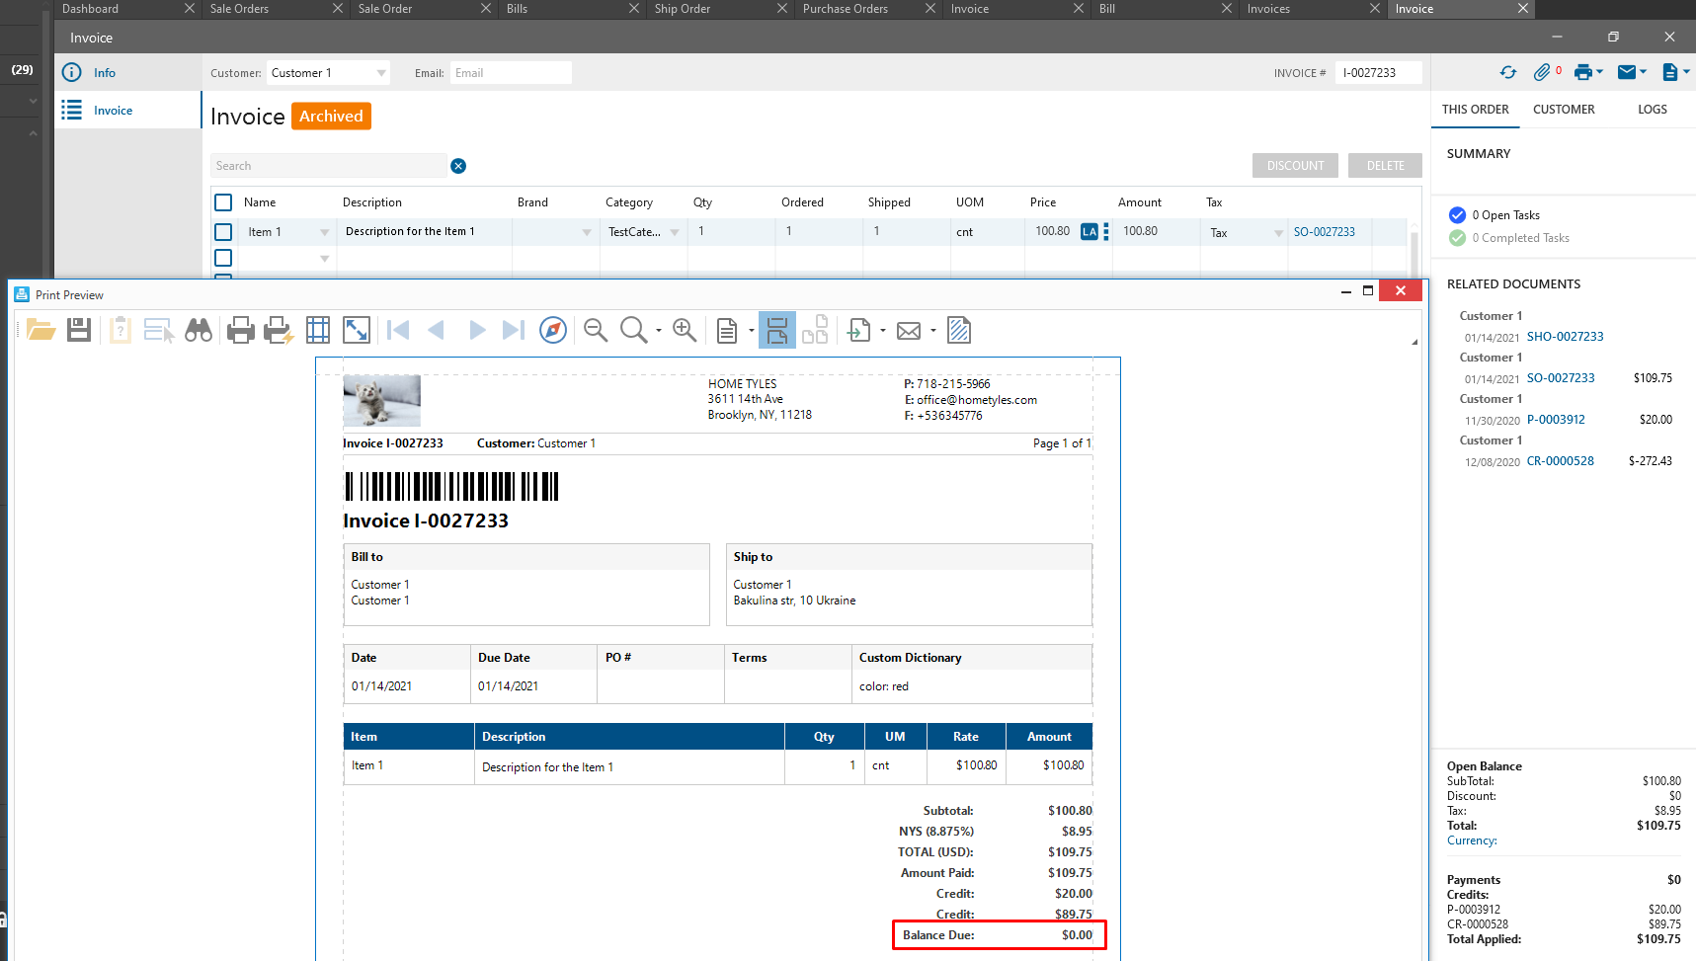Expand the Customer 1 dropdown
This screenshot has width=1696, height=961.
pyautogui.click(x=381, y=73)
